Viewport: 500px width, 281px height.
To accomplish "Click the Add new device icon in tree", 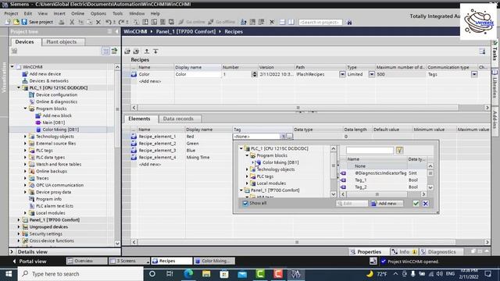I will click(25, 74).
